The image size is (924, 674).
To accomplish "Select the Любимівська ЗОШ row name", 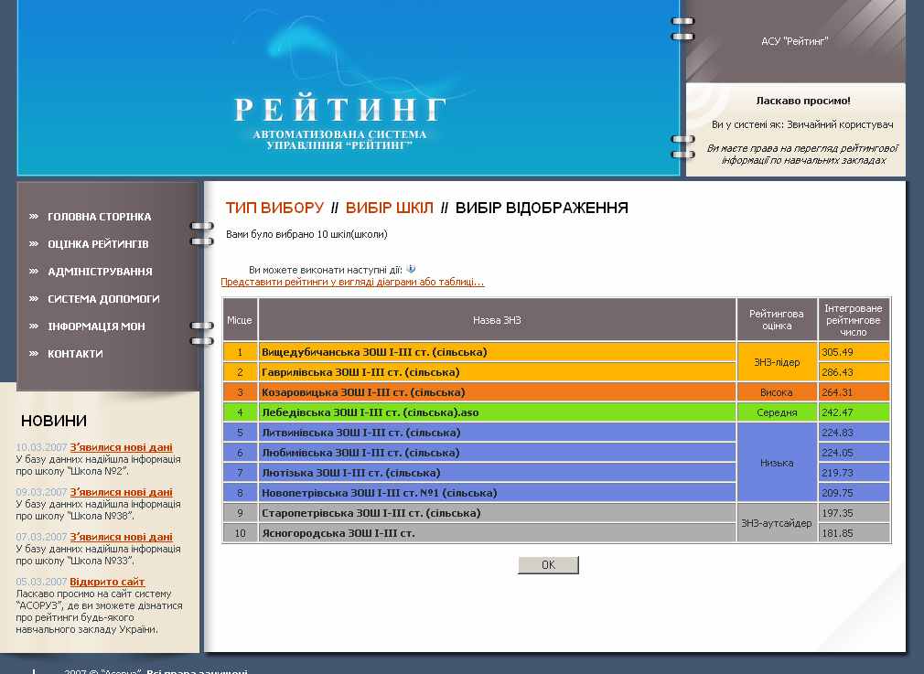I will point(360,453).
